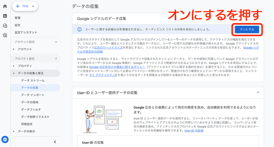Select データフィルタ menu item
The height and width of the screenshot is (147, 274).
pyautogui.click(x=31, y=109)
